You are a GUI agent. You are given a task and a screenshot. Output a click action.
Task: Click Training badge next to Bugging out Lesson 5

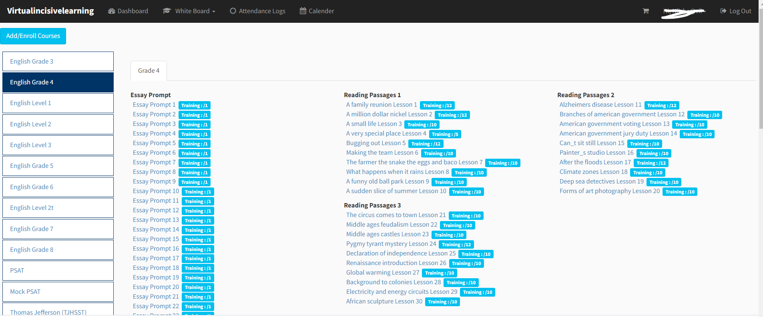tap(426, 144)
